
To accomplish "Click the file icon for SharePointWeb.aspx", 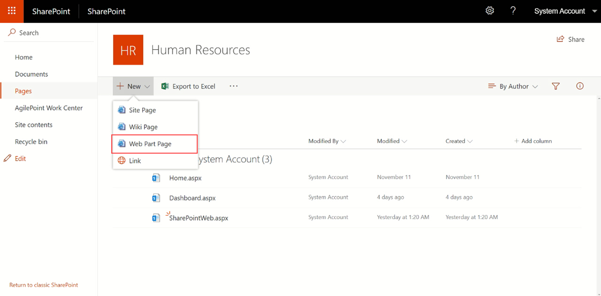I will (x=156, y=218).
